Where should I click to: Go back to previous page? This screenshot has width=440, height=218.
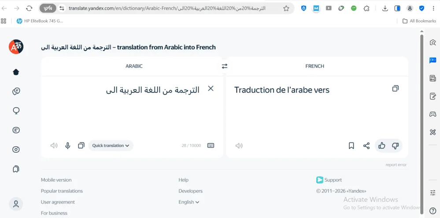click(x=4, y=8)
